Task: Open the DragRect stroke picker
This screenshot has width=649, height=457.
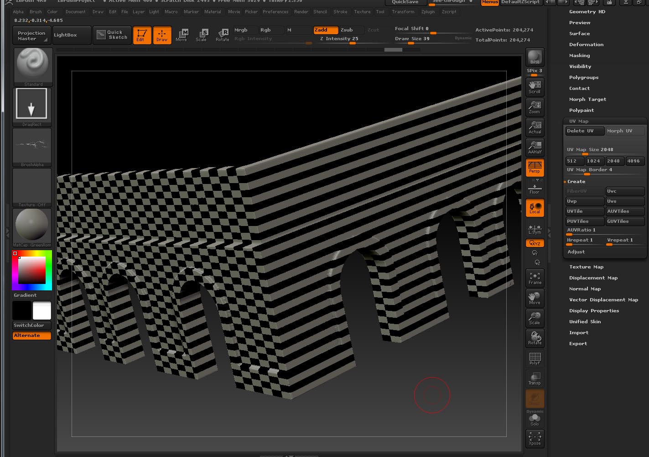Action: coord(32,107)
